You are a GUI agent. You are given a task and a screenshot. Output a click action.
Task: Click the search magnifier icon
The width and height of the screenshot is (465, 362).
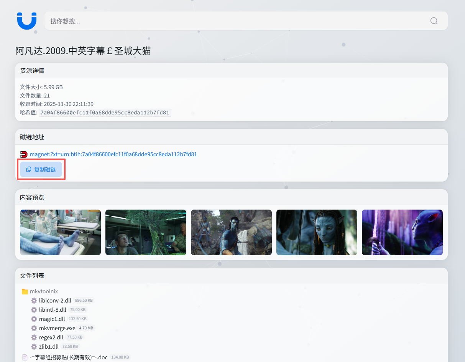click(x=434, y=21)
